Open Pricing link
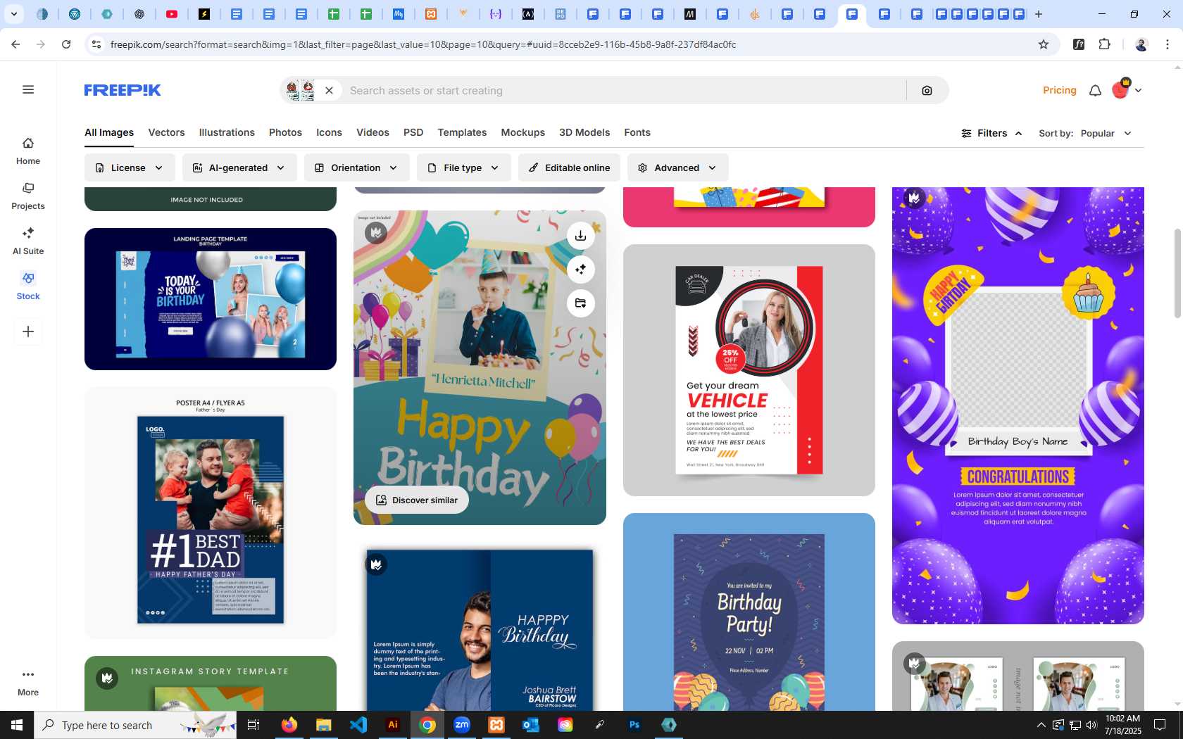Screen dimensions: 1183x739 pos(1059,90)
